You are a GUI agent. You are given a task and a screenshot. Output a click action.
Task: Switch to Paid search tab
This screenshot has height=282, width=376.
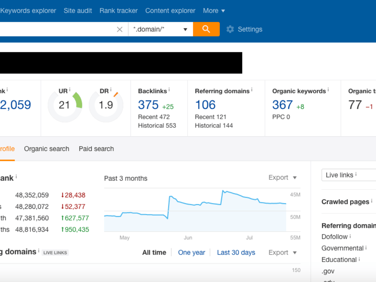96,149
